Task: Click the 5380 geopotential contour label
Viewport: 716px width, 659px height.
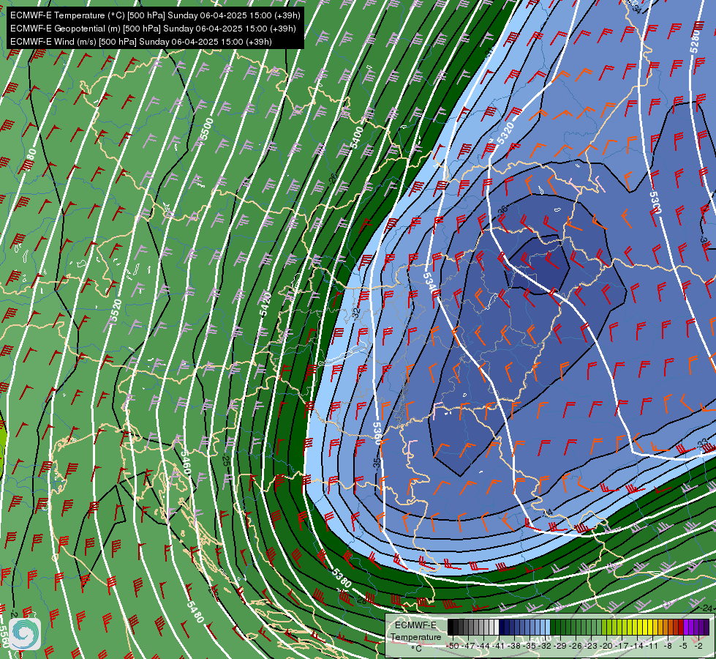Action: point(342,578)
